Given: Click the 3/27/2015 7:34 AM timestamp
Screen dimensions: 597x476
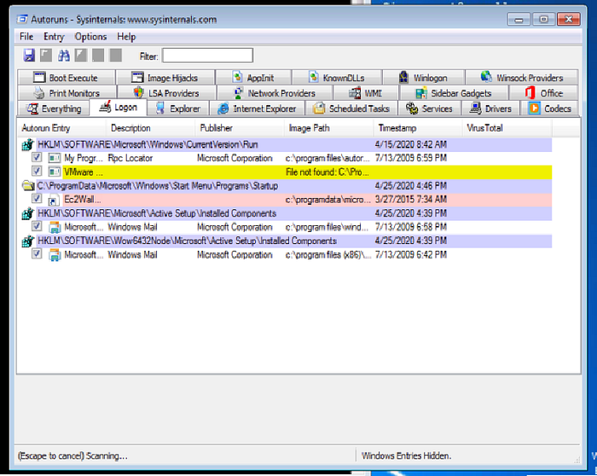Looking at the screenshot, I should 411,200.
